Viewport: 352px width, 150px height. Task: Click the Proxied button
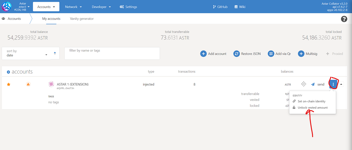334,54
